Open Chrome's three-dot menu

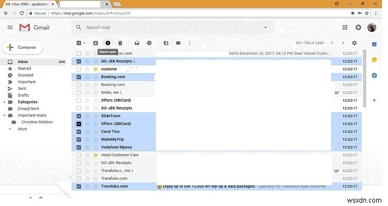pyautogui.click(x=376, y=13)
